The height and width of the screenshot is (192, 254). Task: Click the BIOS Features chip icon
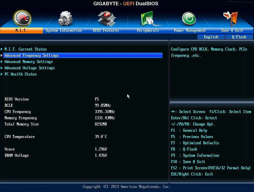[x=106, y=18]
